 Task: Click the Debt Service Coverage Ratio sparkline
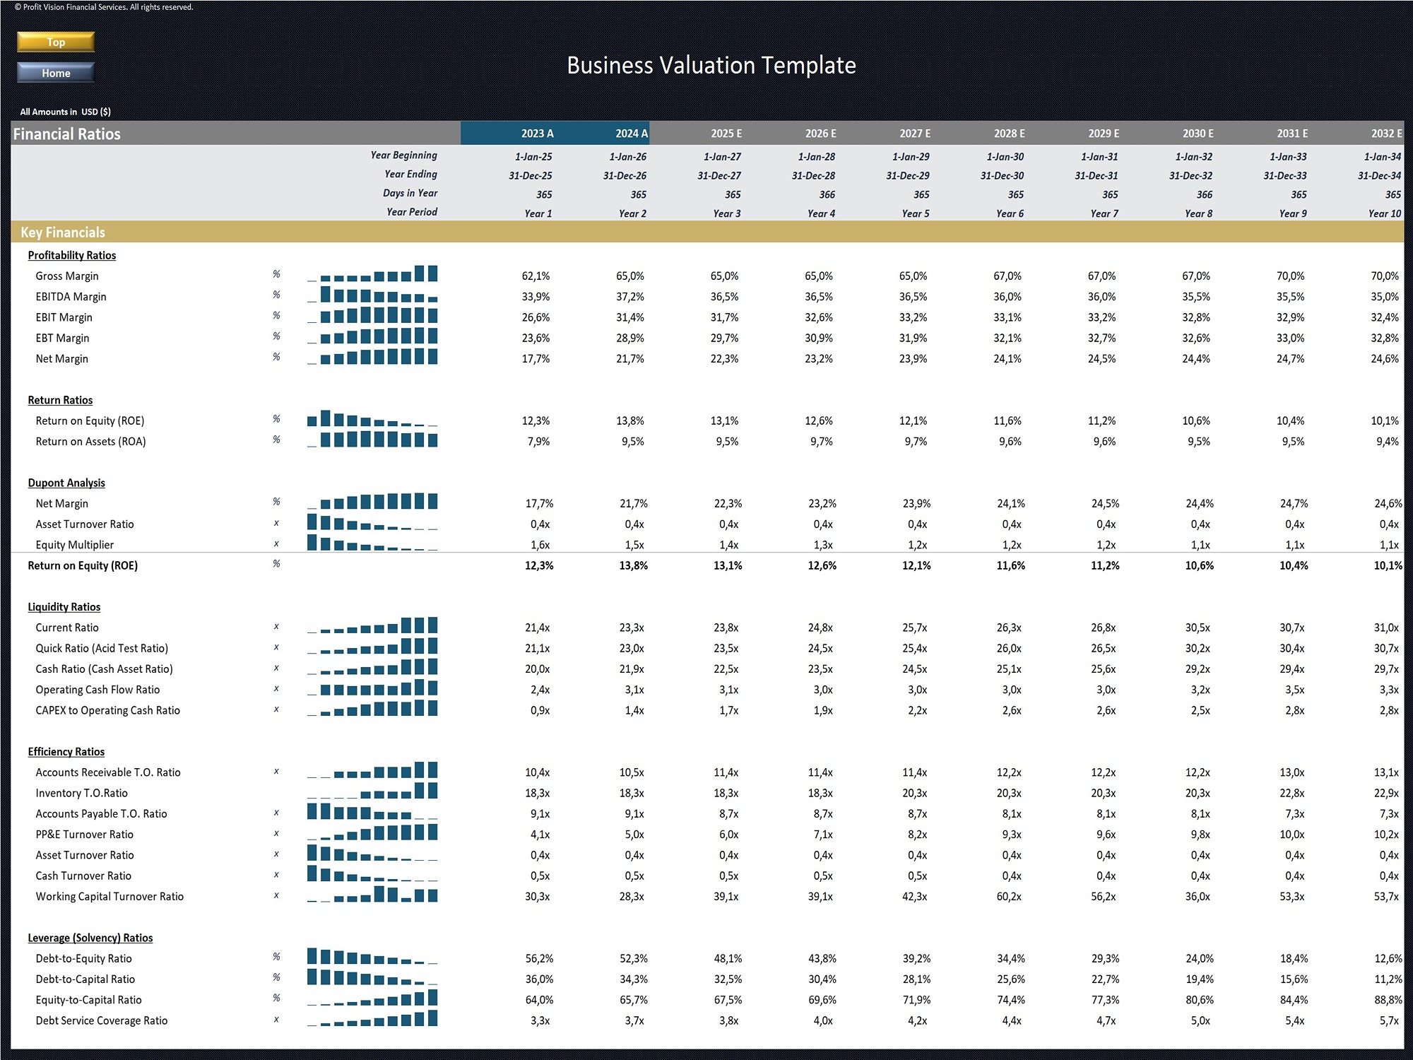(372, 1020)
